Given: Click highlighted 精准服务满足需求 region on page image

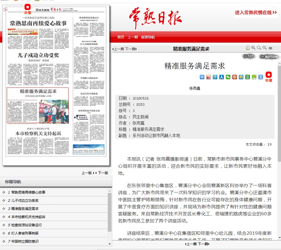Looking at the screenshot, I should point(38,105).
